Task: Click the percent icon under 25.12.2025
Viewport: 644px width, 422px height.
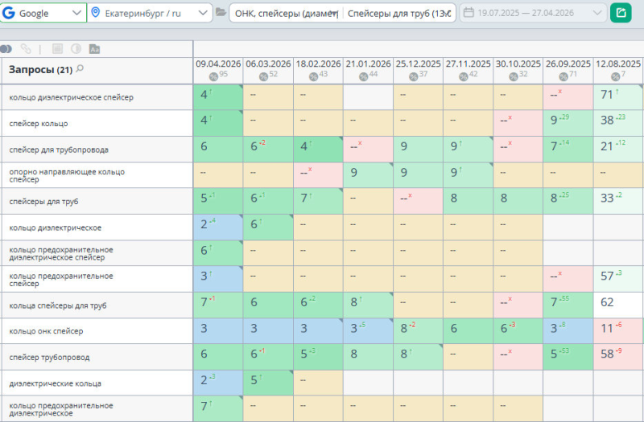Action: pyautogui.click(x=414, y=76)
